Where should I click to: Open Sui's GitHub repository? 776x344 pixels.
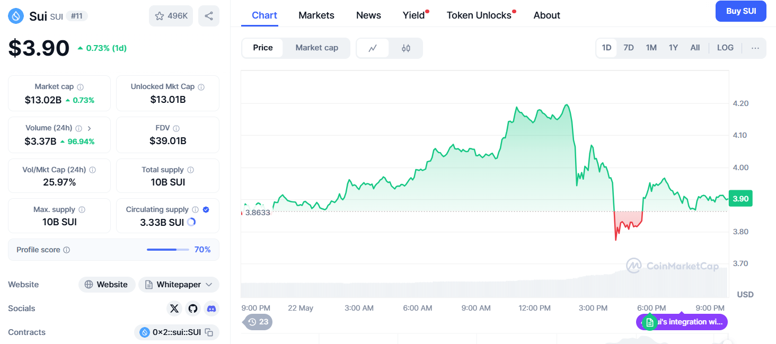coord(193,308)
